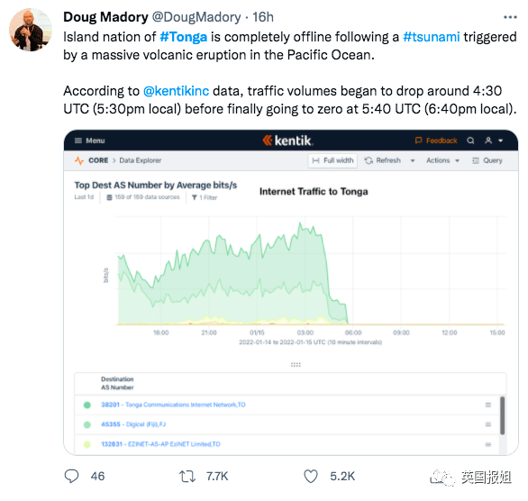Click the Full width button

(332, 160)
